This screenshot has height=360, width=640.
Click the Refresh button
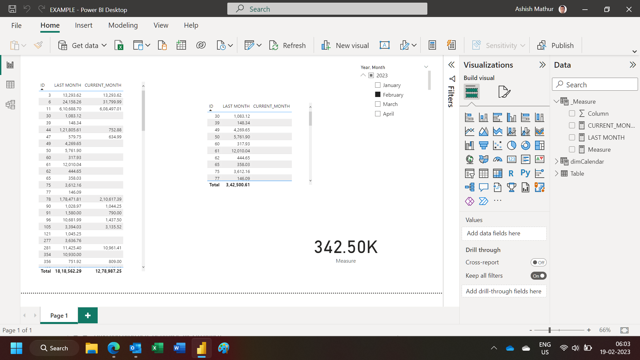[x=287, y=45]
